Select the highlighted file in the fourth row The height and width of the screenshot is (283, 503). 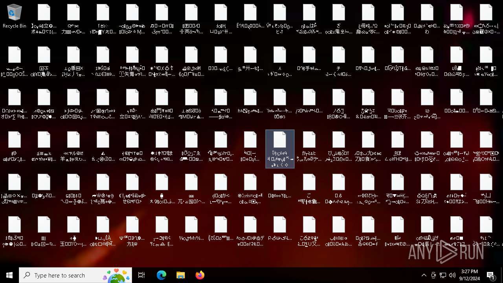tap(280, 149)
